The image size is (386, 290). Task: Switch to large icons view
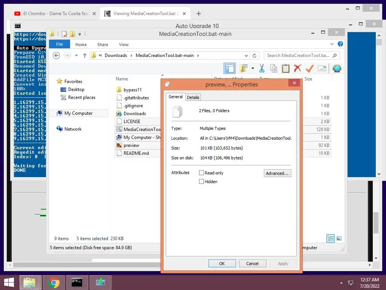pos(339,238)
